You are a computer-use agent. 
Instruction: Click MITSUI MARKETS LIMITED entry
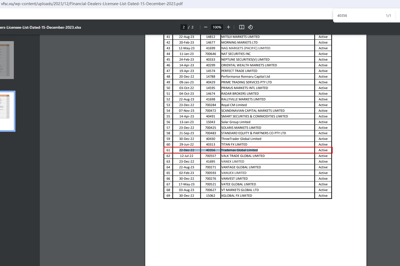(x=240, y=37)
